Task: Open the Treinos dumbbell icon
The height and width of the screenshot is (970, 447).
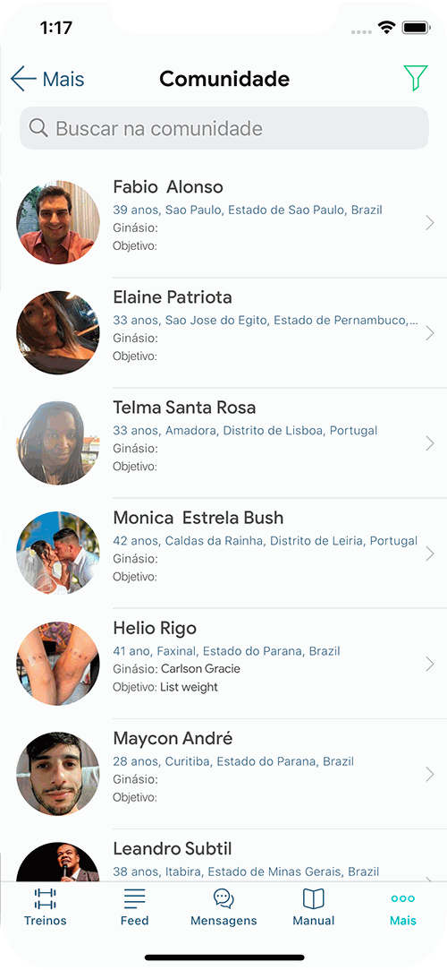Action: point(45,898)
